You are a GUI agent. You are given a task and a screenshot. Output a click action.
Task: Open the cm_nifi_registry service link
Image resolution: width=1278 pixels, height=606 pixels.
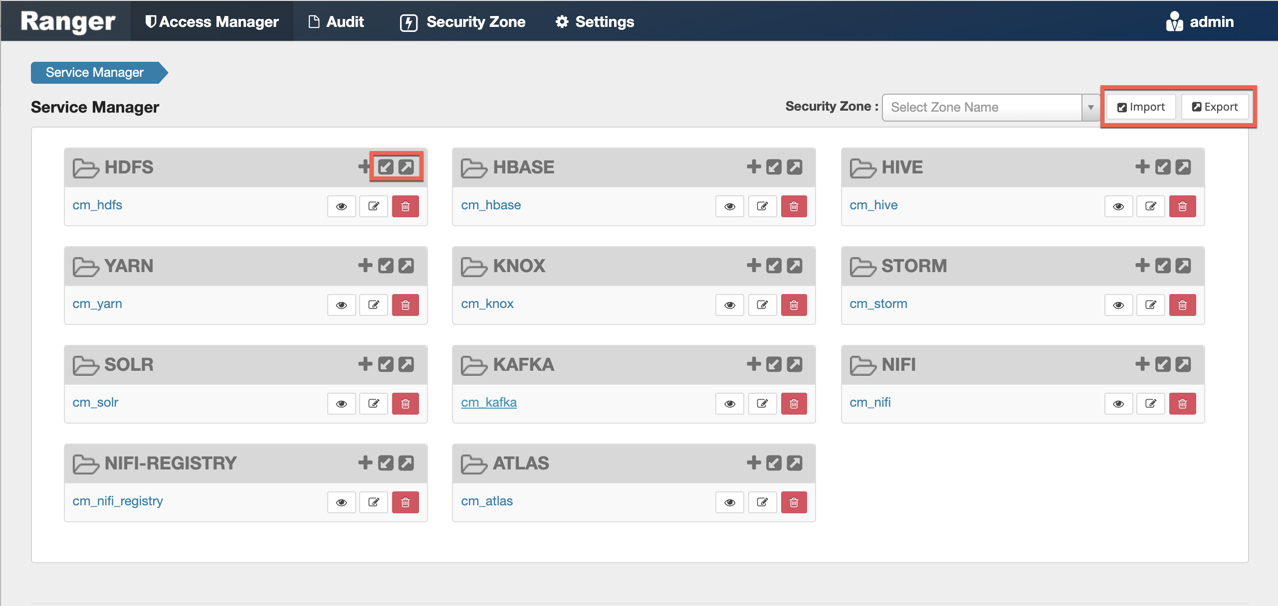click(x=118, y=501)
